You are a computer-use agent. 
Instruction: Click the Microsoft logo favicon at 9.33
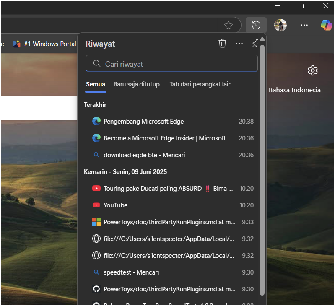[96, 222]
